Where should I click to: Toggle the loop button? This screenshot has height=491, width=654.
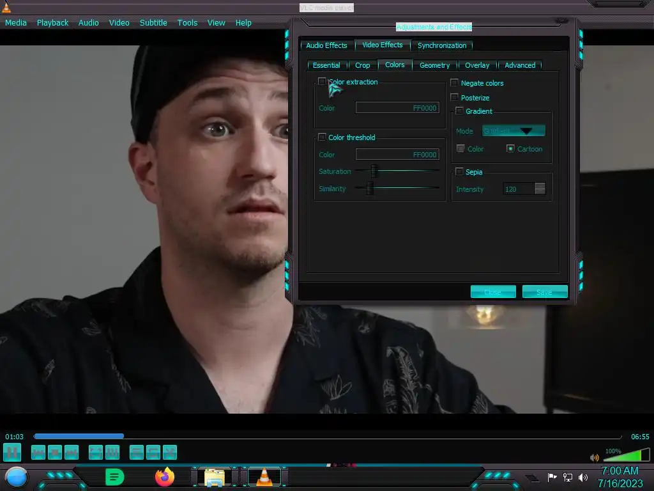tap(153, 453)
